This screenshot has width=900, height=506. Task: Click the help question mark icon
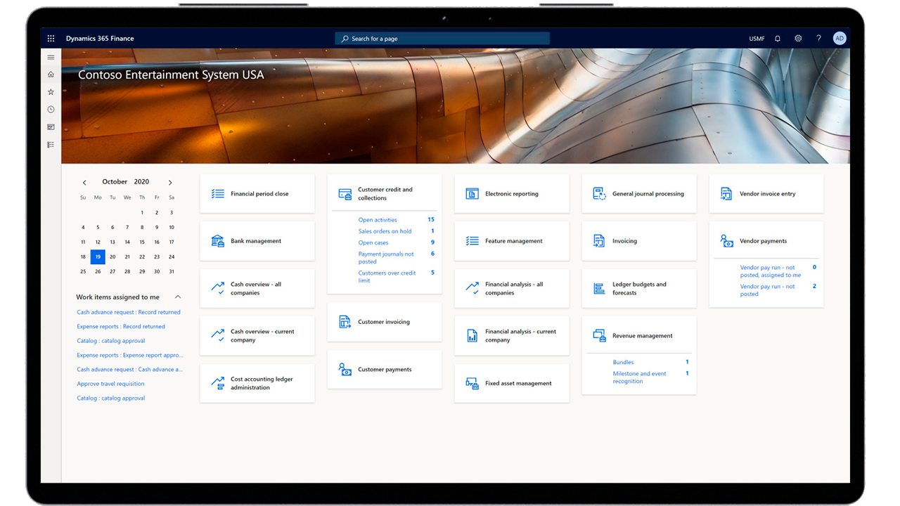click(x=818, y=39)
